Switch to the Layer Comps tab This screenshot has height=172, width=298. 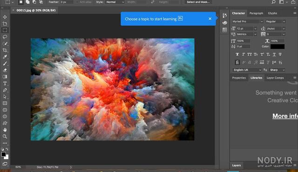(x=275, y=78)
